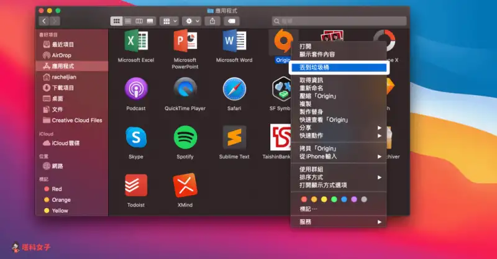Select the Spotify app icon
This screenshot has width=497, height=259.
pos(185,137)
